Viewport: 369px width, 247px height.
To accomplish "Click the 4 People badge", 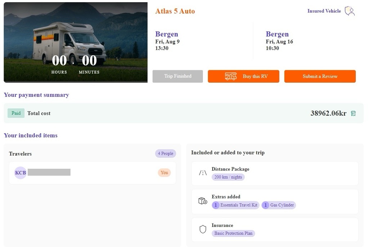I will (x=165, y=154).
